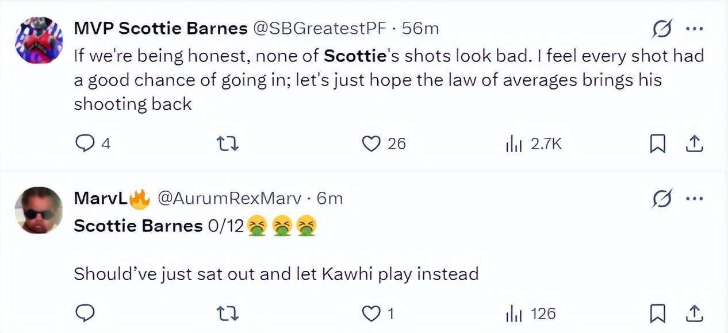Like the tweet with 26 likes
This screenshot has height=333, width=728.
pyautogui.click(x=371, y=144)
